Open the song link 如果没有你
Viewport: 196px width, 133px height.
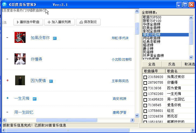[40, 38]
